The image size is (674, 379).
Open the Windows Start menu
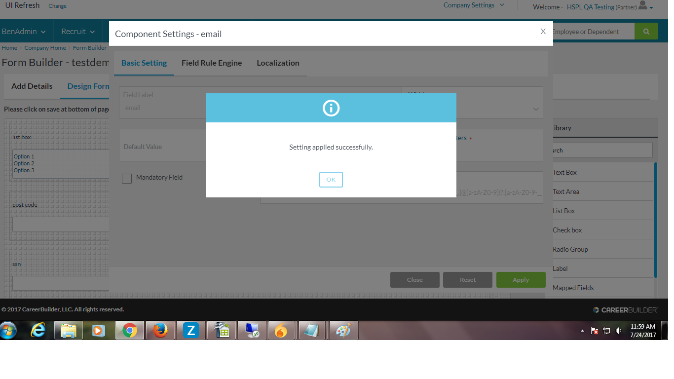pyautogui.click(x=9, y=331)
